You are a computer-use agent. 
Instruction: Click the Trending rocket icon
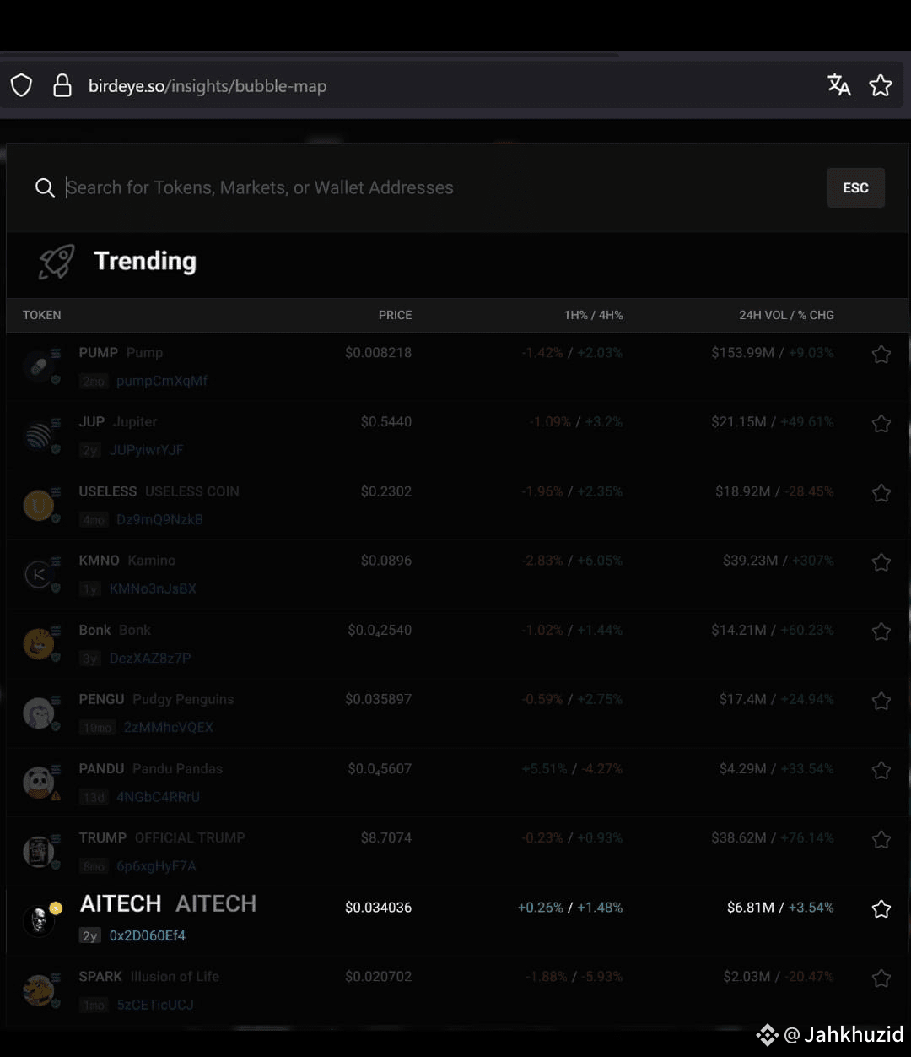tap(57, 262)
